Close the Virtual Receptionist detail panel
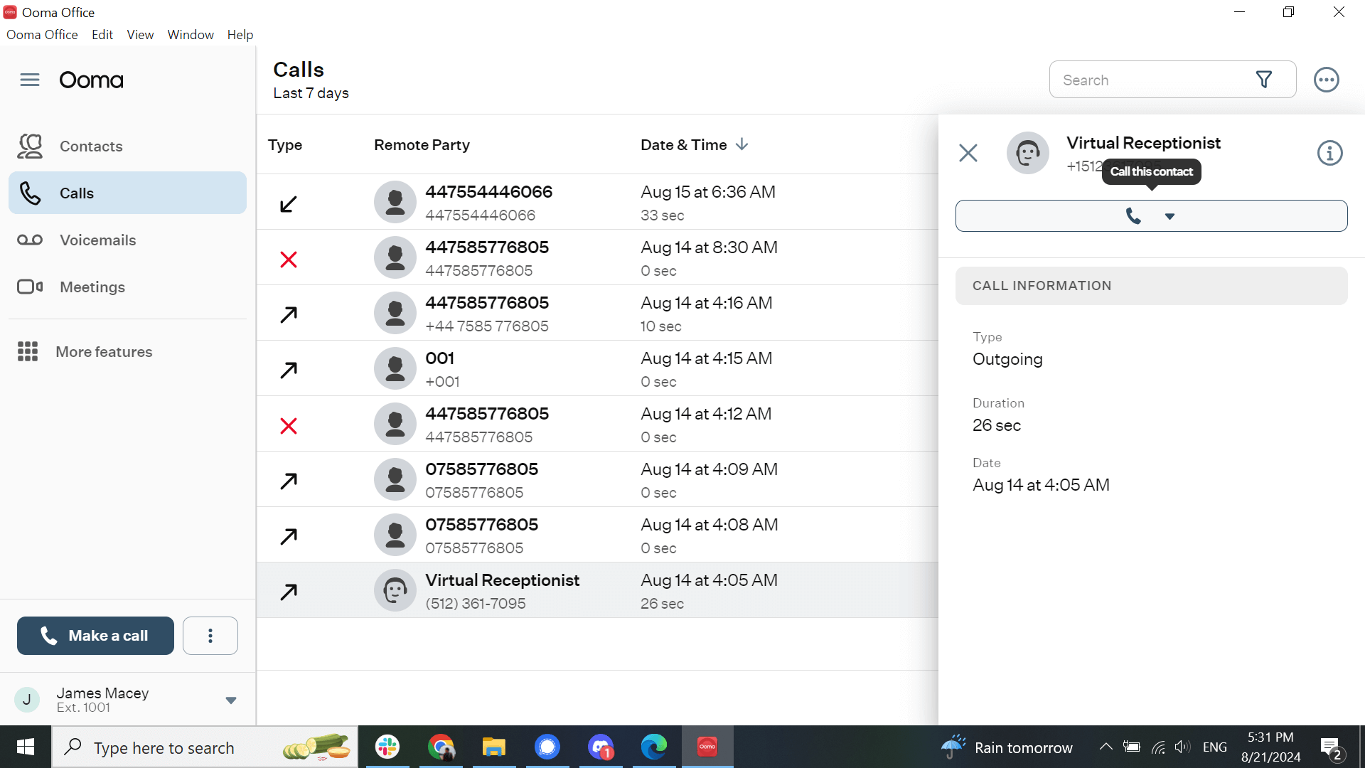 coord(968,153)
